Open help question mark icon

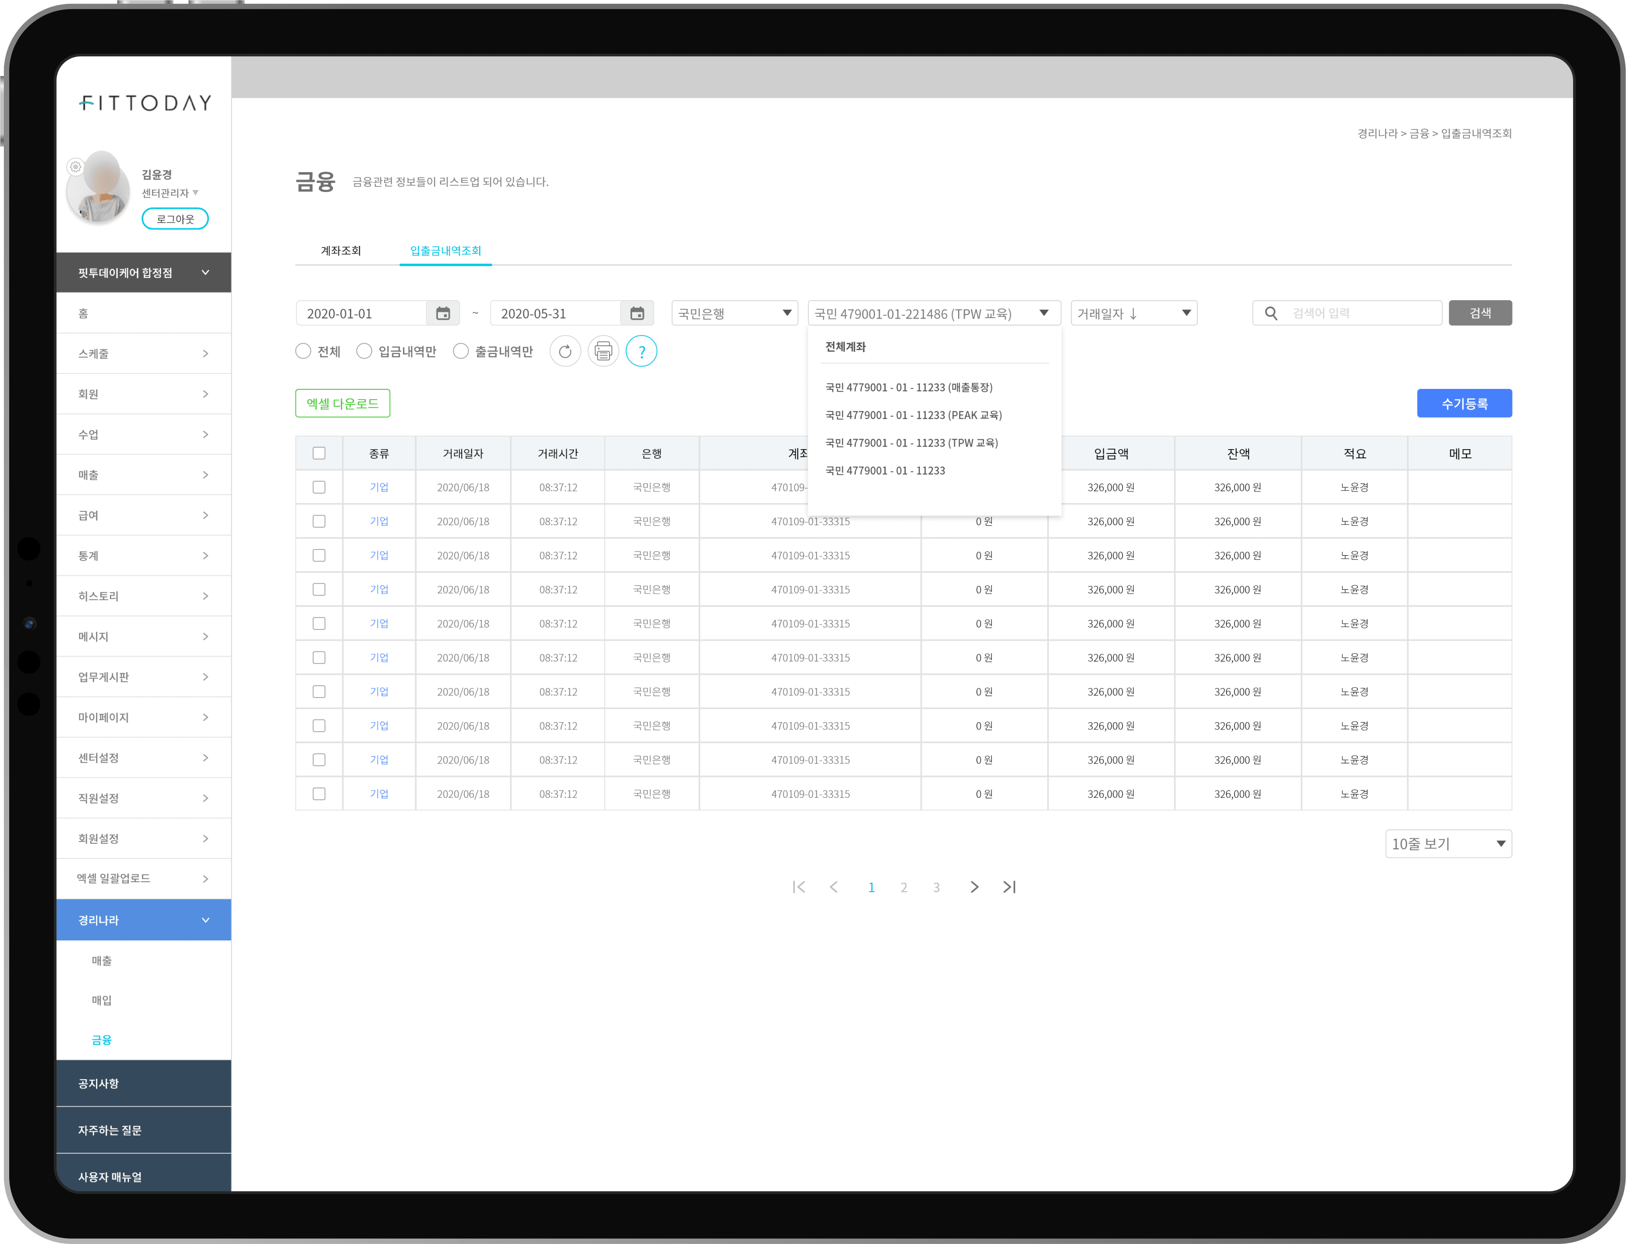642,351
